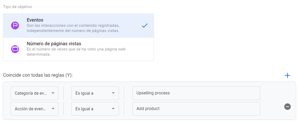Click the blue checkmark on Eventos
Image resolution: width=299 pixels, height=123 pixels.
click(145, 25)
